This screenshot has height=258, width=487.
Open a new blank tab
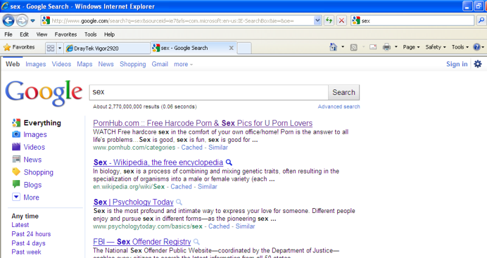coord(244,49)
